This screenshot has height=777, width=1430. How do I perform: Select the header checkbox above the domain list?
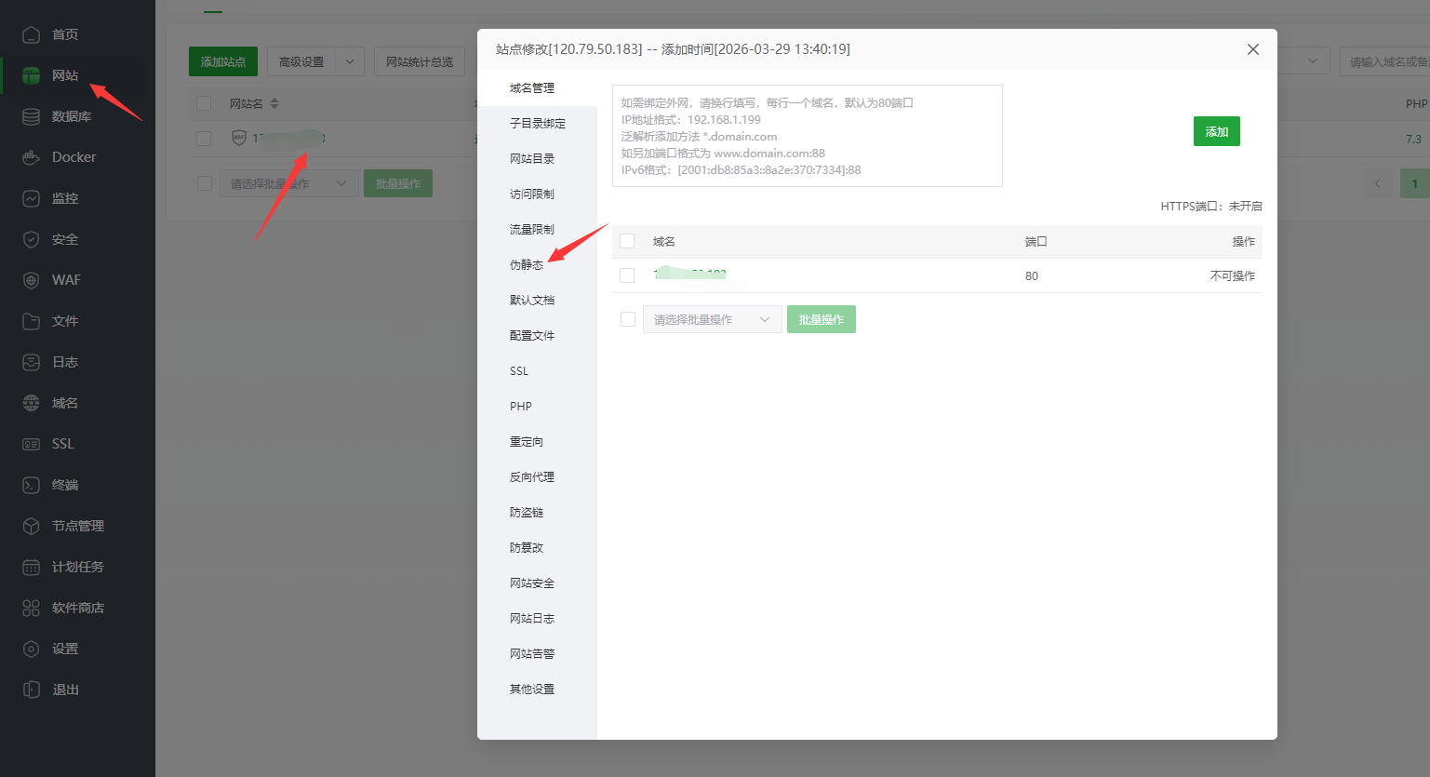click(629, 240)
